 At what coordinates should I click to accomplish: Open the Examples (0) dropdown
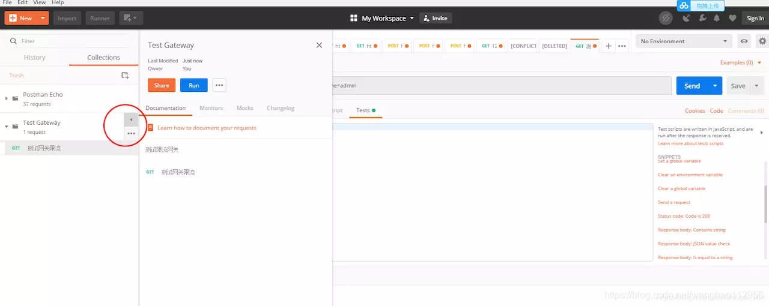(x=740, y=62)
